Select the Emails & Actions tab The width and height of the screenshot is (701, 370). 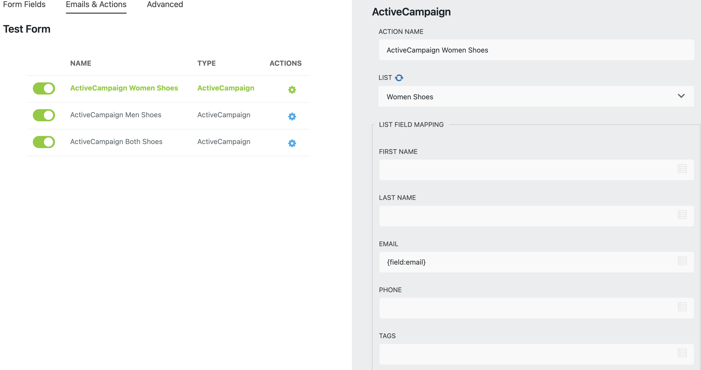tap(96, 5)
